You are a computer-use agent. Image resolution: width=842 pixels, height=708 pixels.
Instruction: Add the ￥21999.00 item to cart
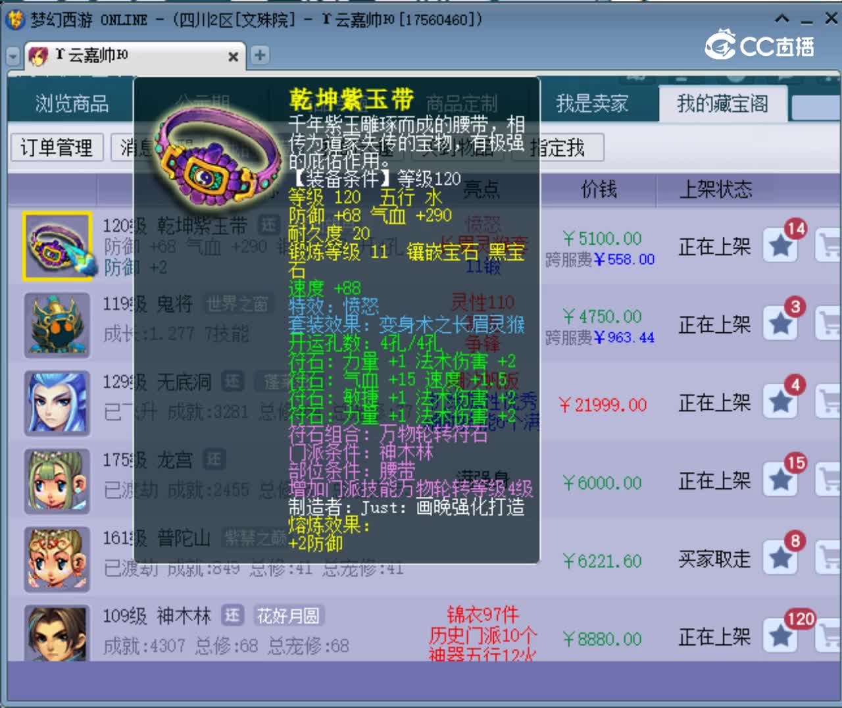[x=829, y=401]
